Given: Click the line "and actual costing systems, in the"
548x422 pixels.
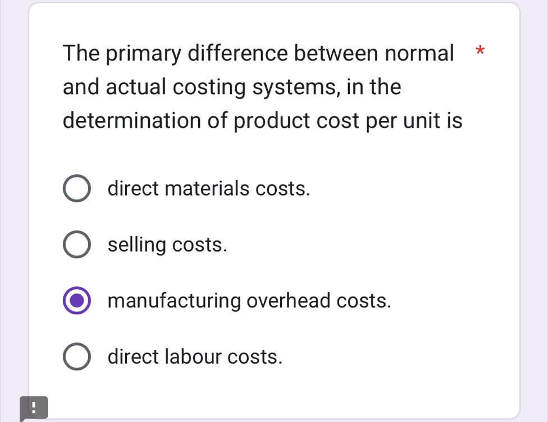Looking at the screenshot, I should 232,87.
